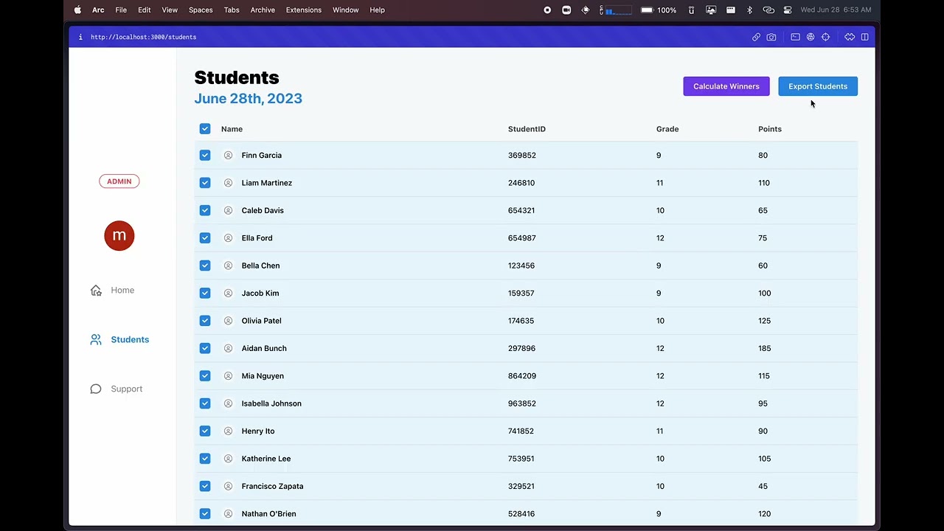The width and height of the screenshot is (944, 531).
Task: Toggle the checkbox next to Ella Ford
Action: [x=205, y=238]
